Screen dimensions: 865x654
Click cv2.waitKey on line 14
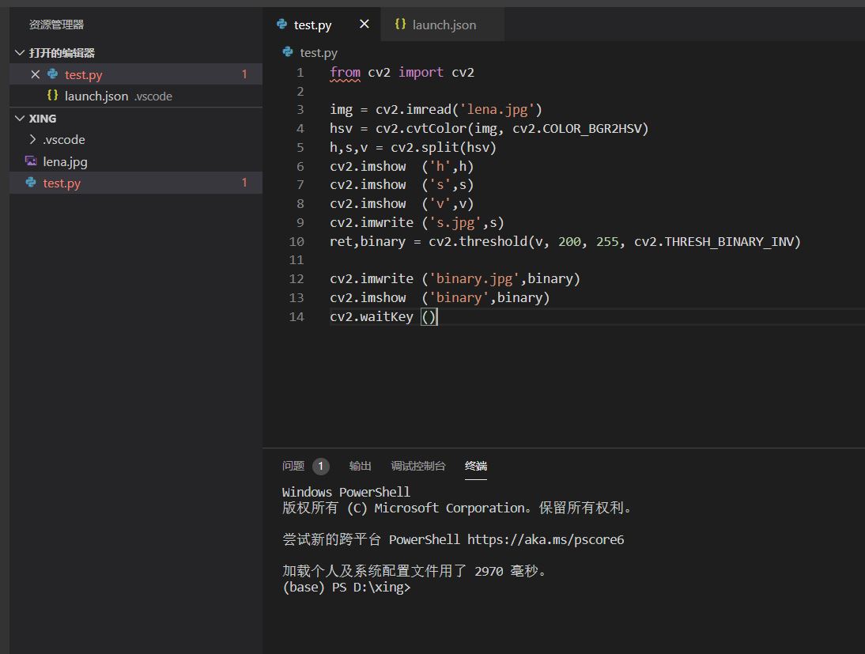pyautogui.click(x=372, y=317)
